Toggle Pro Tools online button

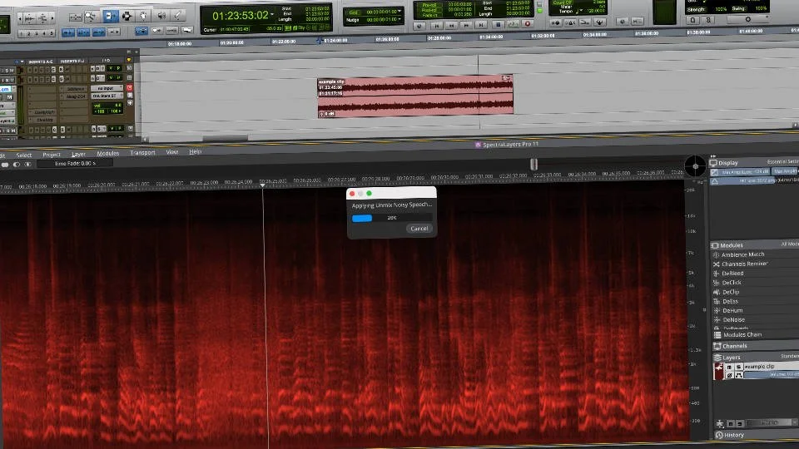419,25
